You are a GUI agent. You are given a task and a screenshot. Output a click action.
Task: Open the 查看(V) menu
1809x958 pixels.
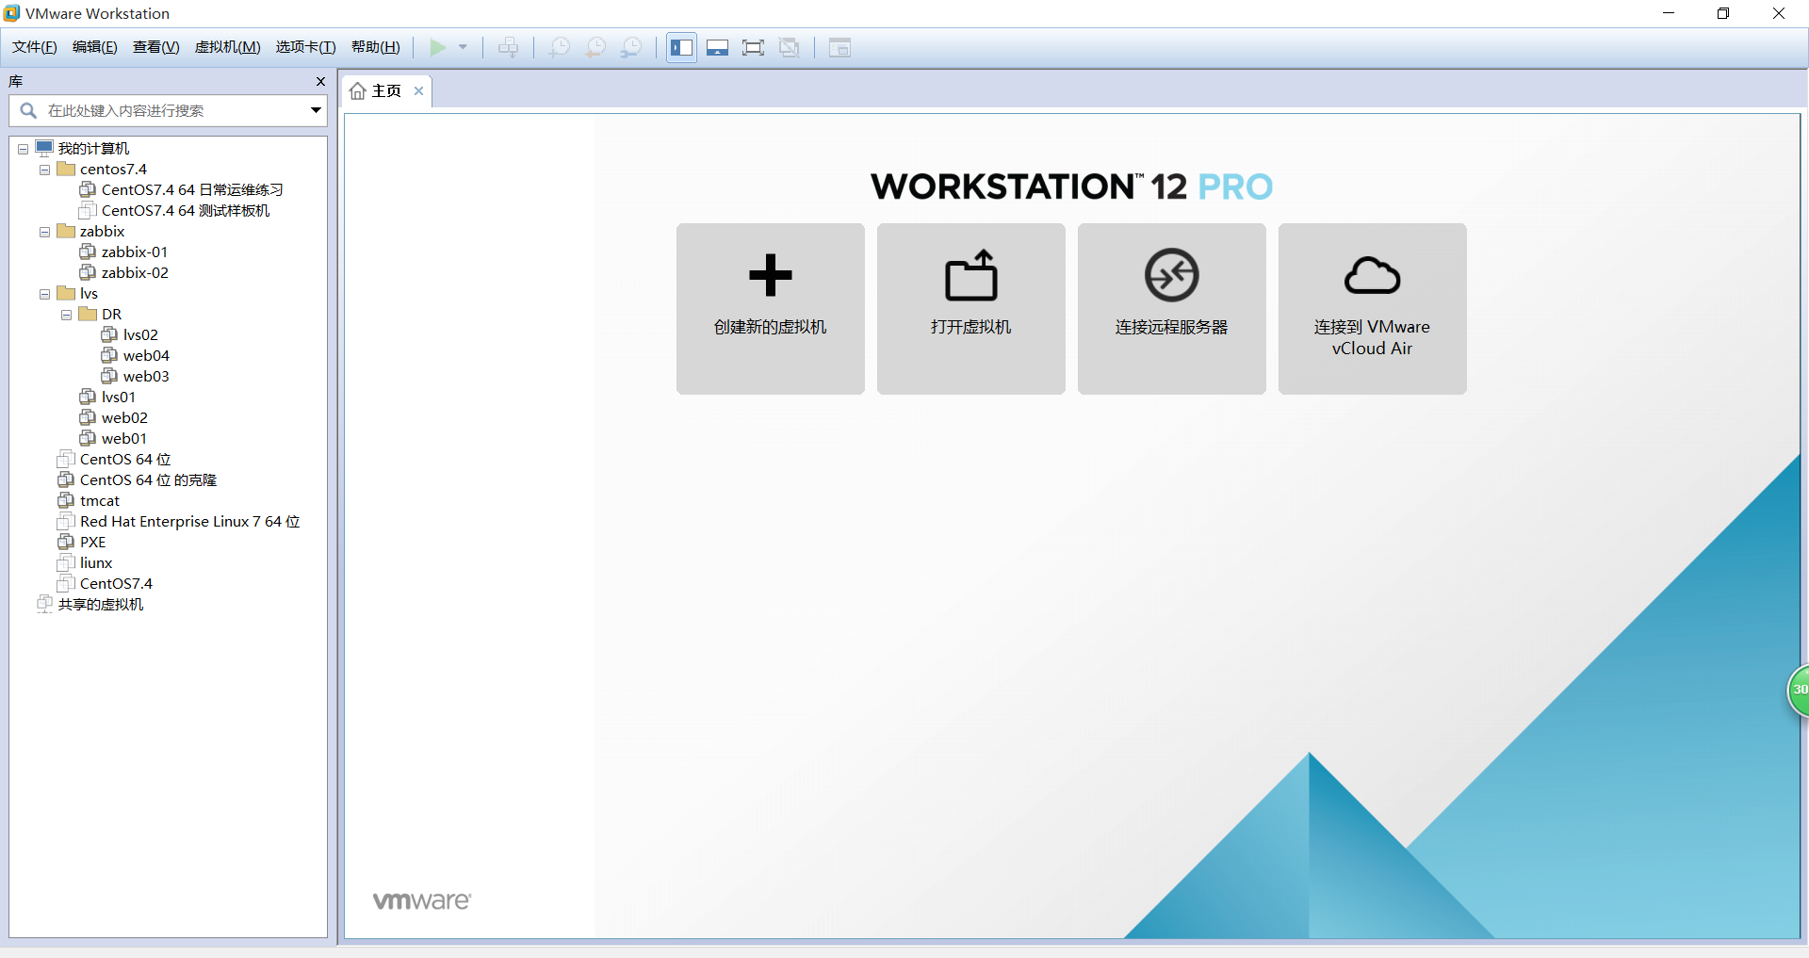[156, 47]
